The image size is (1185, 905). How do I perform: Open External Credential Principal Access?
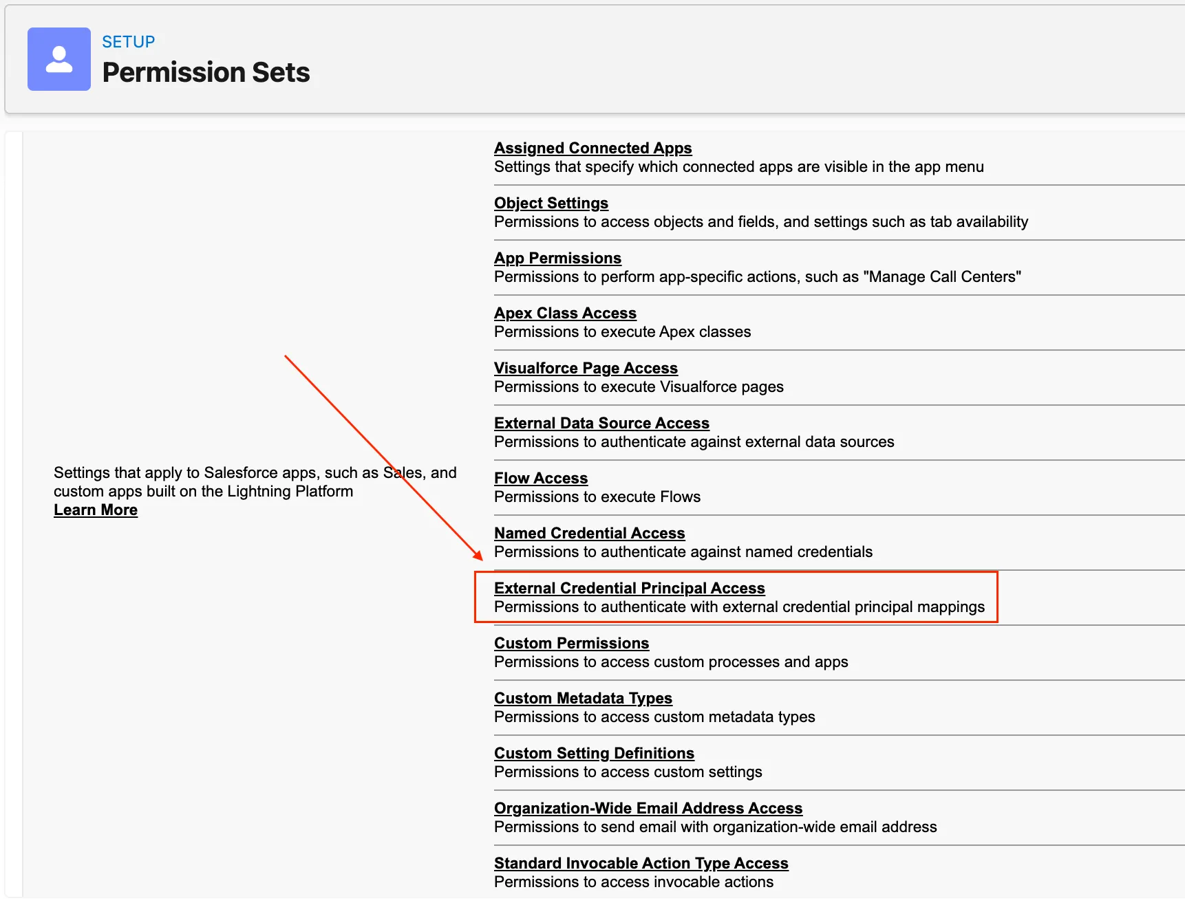pyautogui.click(x=629, y=589)
